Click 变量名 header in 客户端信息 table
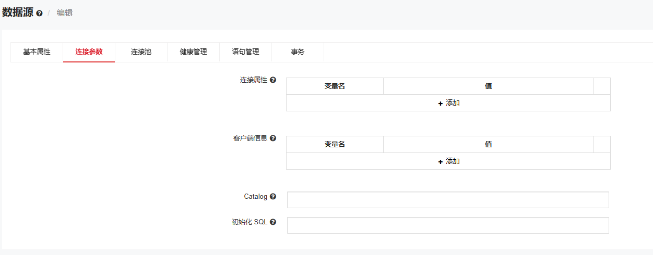Screen dimensions: 653x255 point(335,145)
